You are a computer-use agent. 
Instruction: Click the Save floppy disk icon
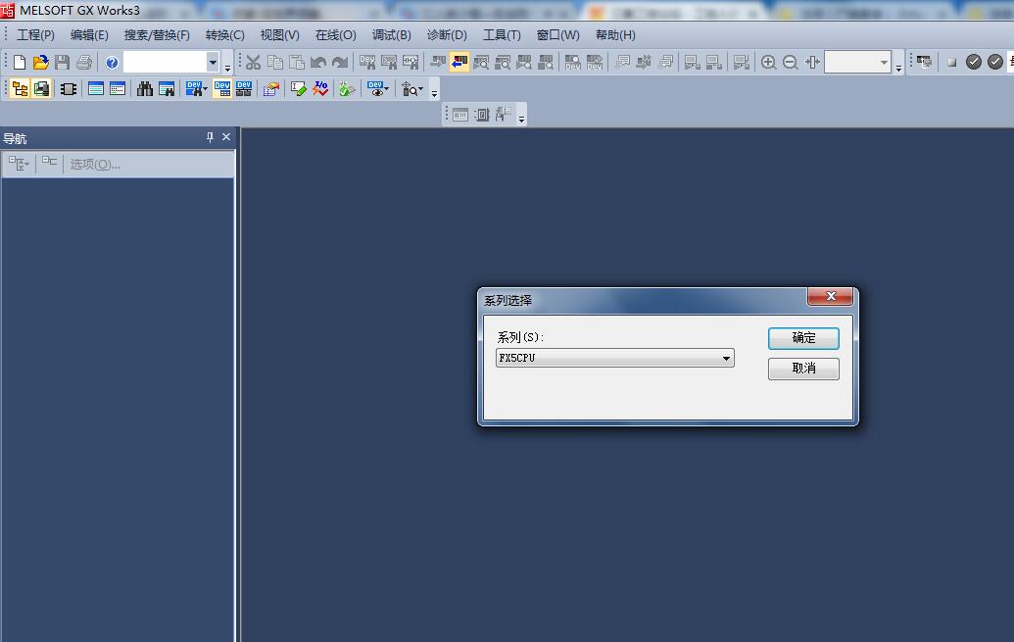tap(62, 63)
